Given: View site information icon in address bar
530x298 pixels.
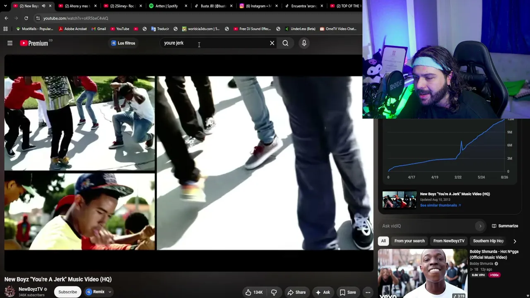Looking at the screenshot, I should pos(38,18).
